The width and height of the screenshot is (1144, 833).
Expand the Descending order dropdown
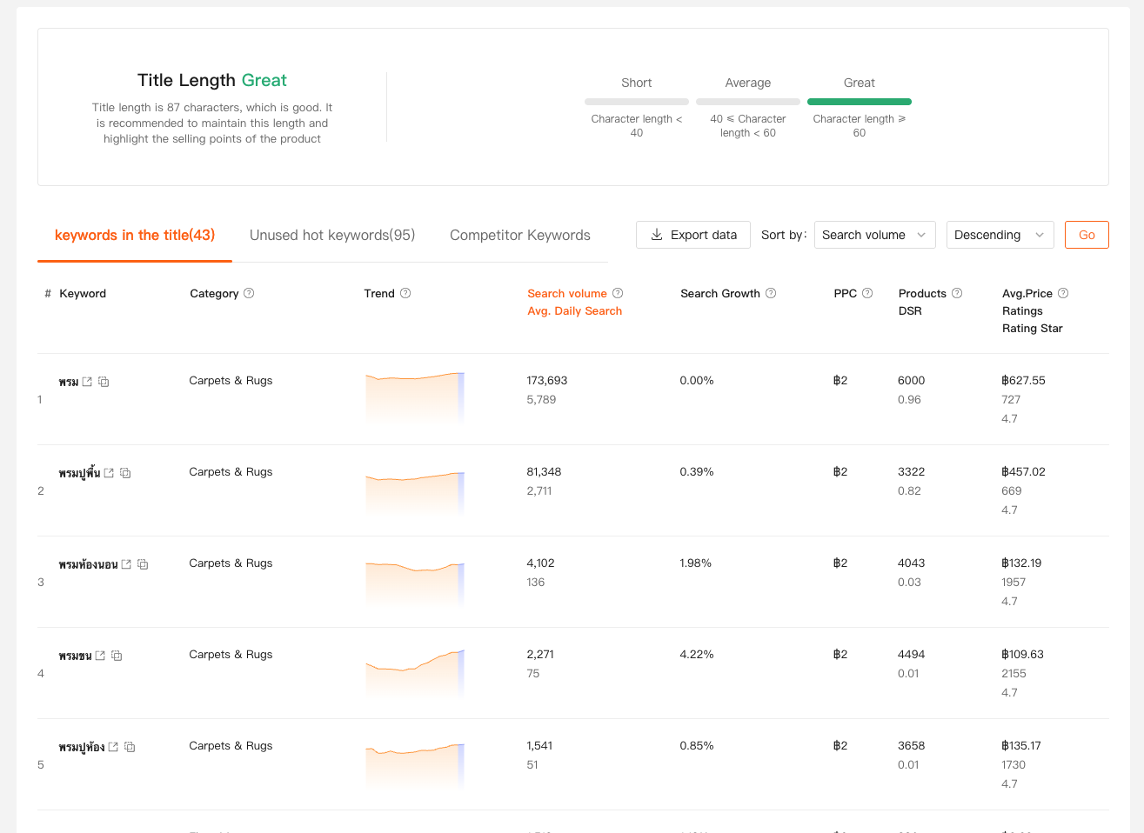[x=1000, y=235]
